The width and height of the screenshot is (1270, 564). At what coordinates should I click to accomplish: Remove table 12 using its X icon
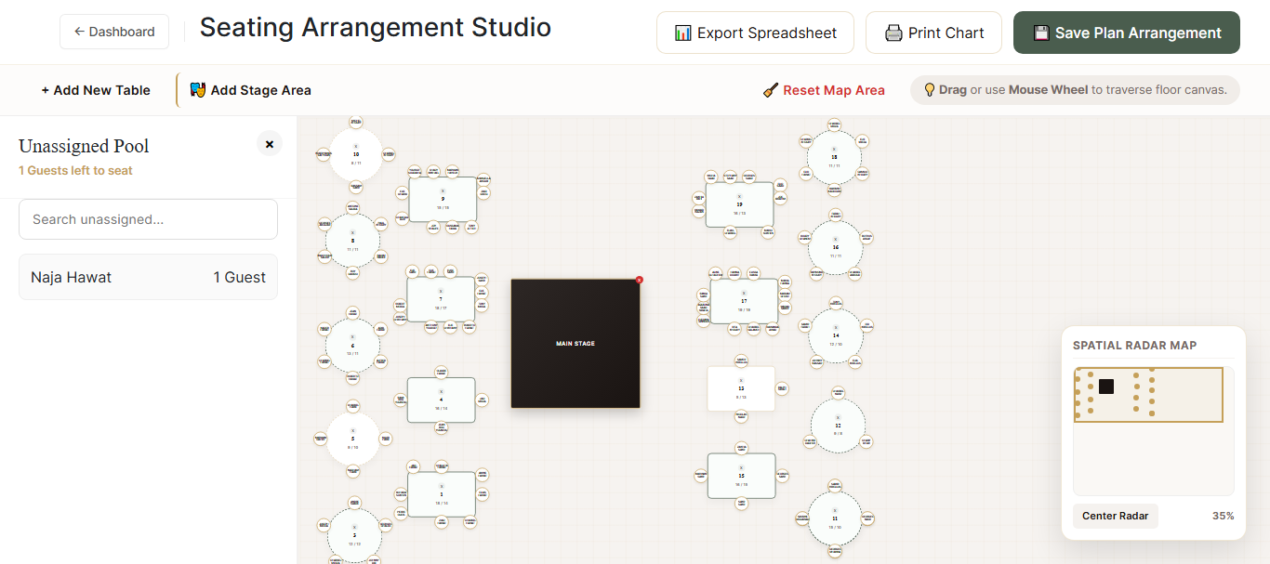click(x=838, y=417)
